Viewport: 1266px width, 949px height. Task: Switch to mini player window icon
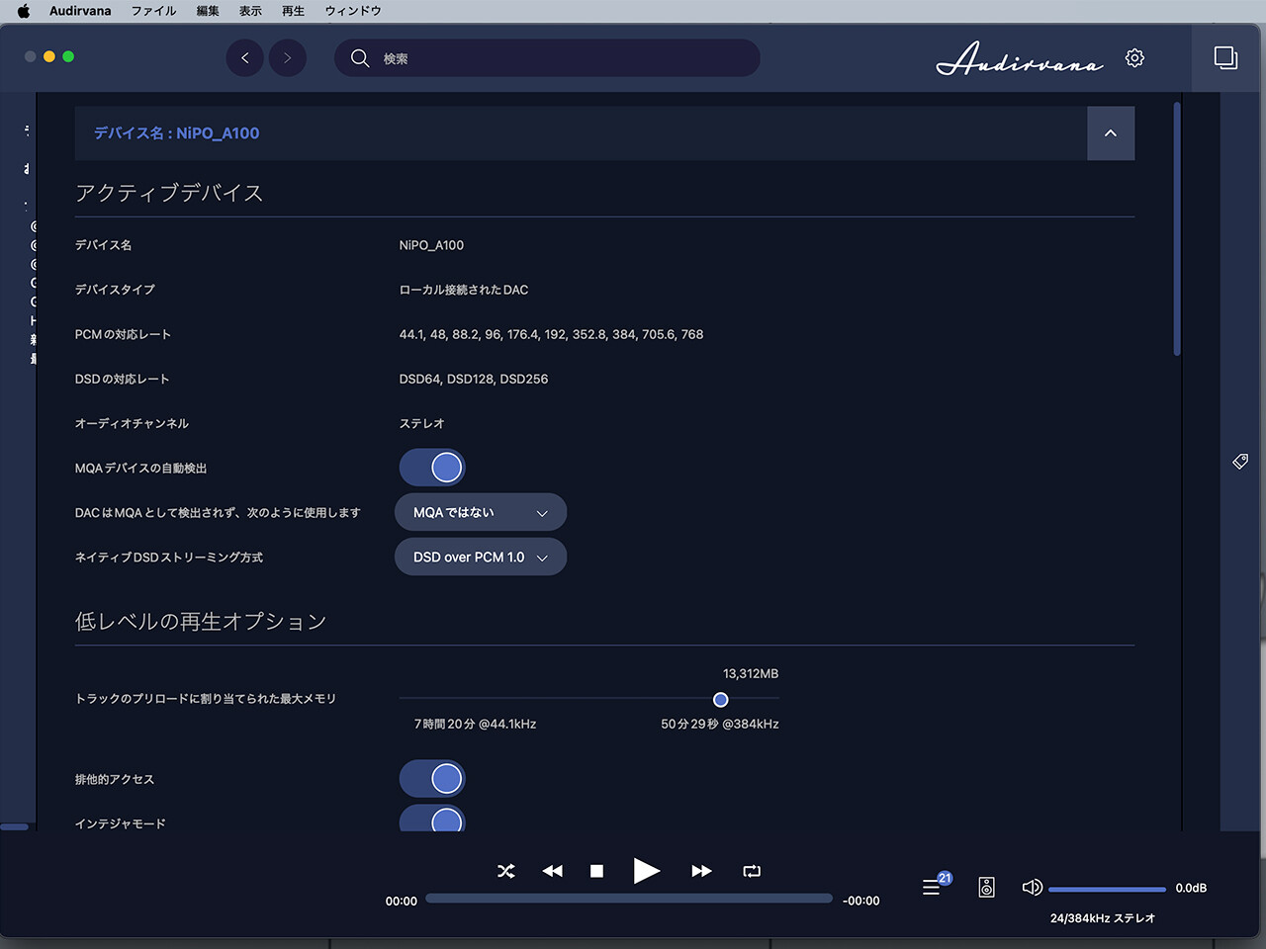pos(1225,57)
